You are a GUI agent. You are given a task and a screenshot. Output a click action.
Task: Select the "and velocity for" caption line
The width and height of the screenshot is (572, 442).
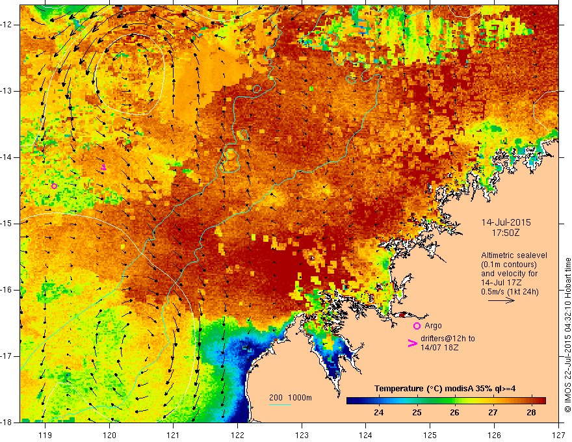(x=509, y=274)
